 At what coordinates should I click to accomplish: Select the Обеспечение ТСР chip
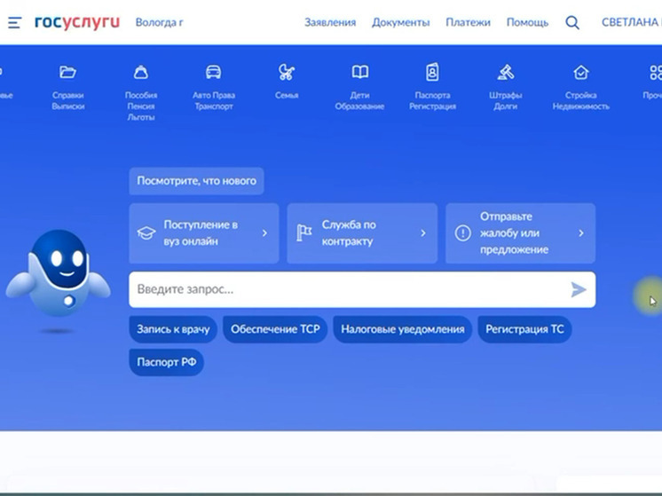(x=275, y=329)
